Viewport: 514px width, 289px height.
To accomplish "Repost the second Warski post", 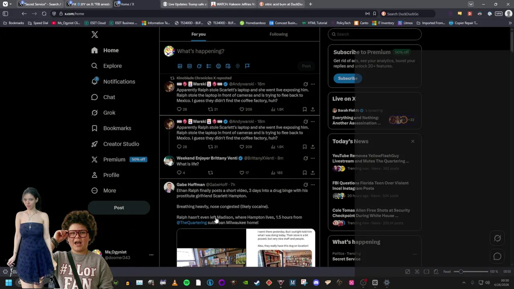I will [x=212, y=147].
